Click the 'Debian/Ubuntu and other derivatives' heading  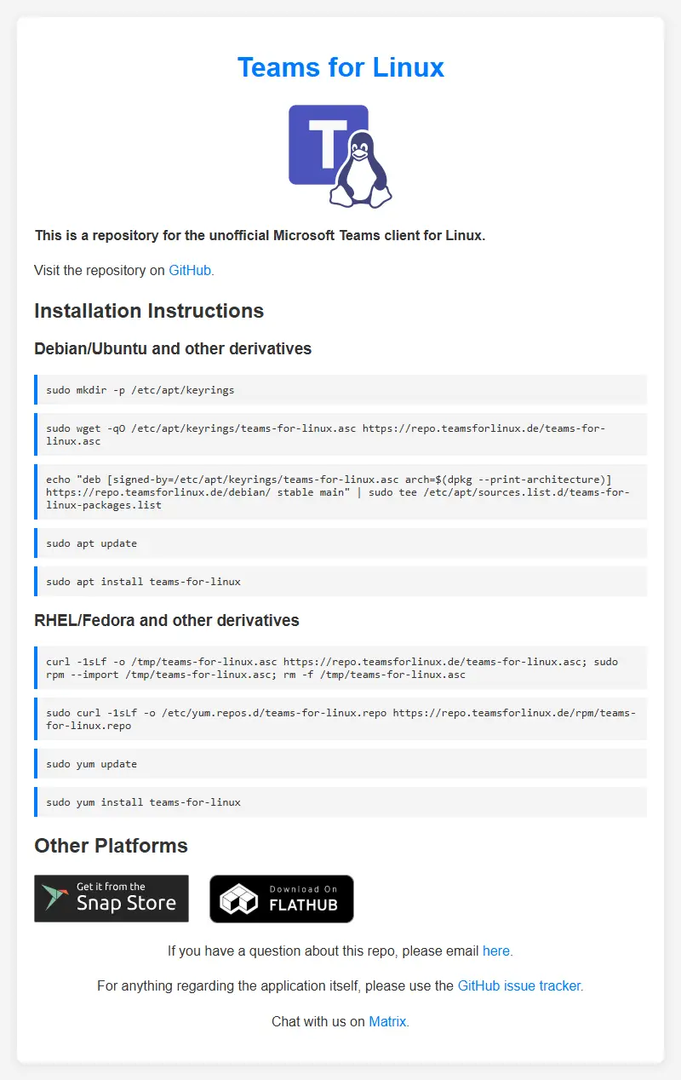coord(173,348)
